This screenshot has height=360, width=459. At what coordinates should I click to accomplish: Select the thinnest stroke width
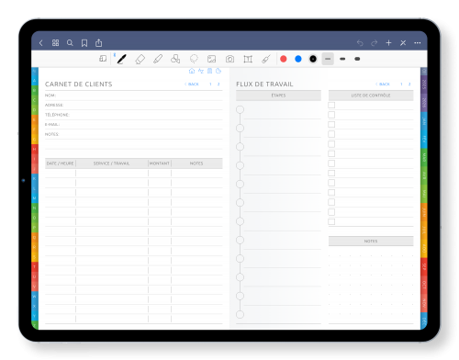328,59
